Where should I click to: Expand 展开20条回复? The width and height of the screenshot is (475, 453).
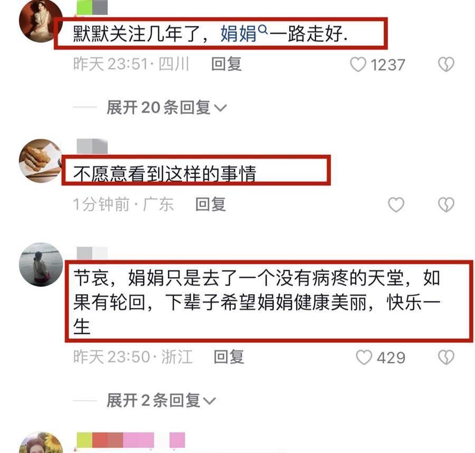click(x=166, y=107)
